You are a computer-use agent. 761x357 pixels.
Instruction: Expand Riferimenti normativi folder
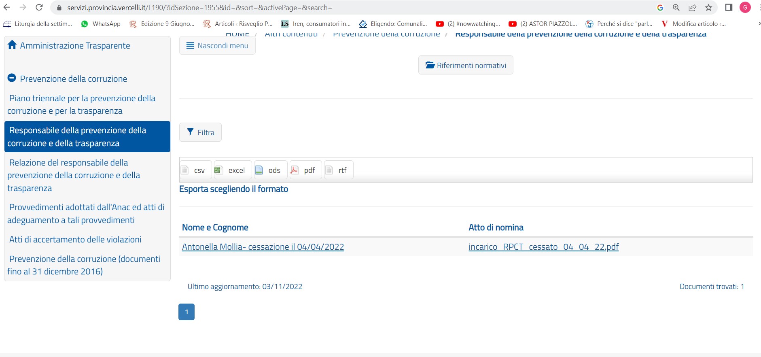pos(466,65)
